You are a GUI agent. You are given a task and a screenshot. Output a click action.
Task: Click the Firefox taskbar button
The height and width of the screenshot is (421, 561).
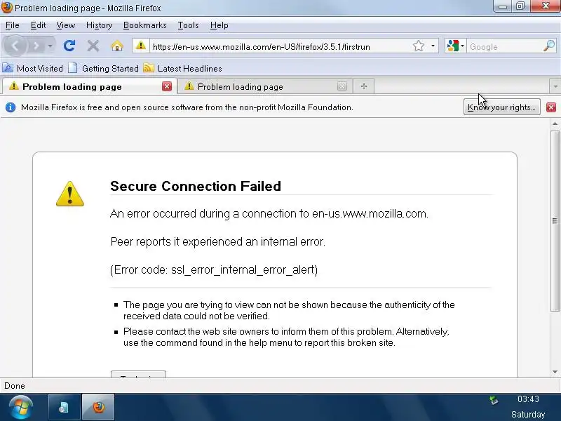pos(98,407)
